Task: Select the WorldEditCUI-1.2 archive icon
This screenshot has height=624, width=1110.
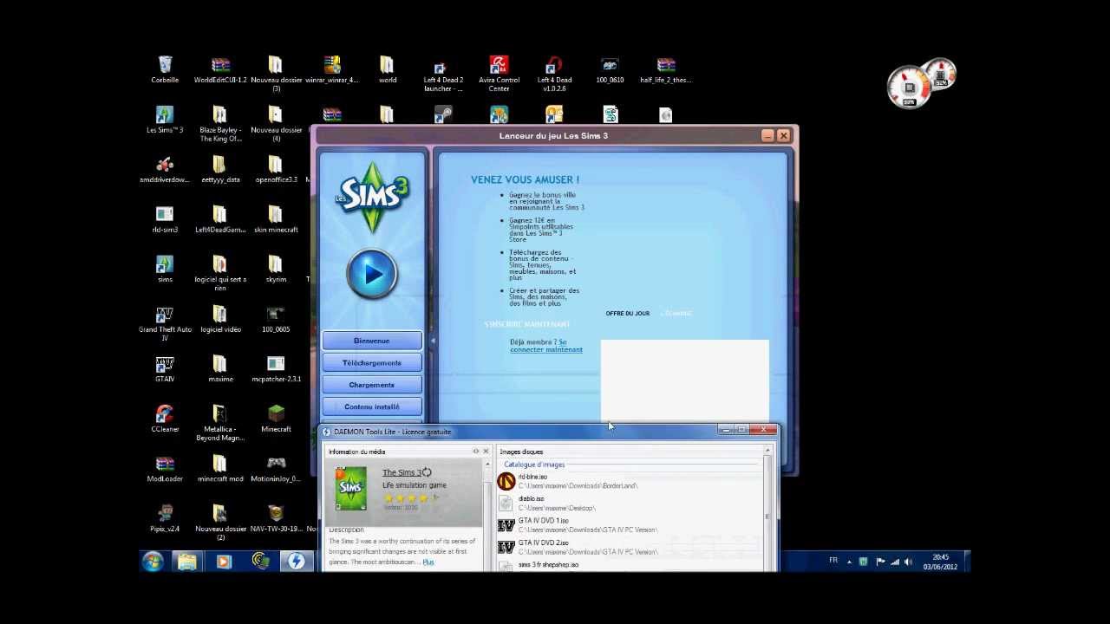Action: [220, 70]
